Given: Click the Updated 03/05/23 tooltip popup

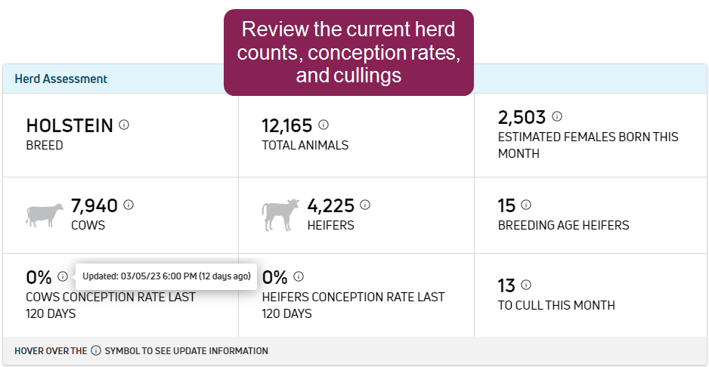Looking at the screenshot, I should click(x=167, y=276).
